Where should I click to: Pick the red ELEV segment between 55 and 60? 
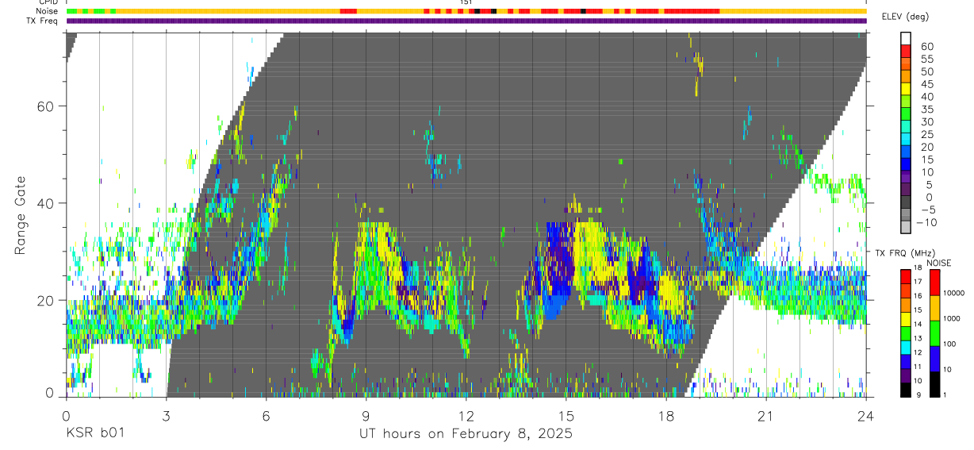tap(906, 51)
